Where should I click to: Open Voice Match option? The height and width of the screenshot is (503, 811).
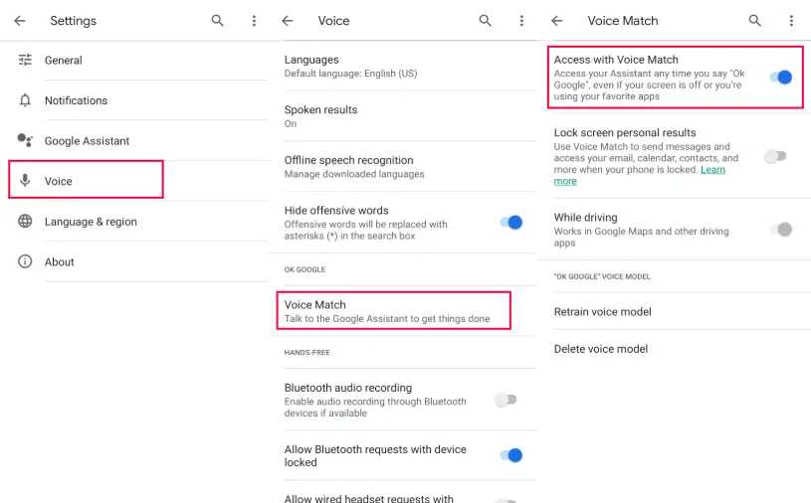pyautogui.click(x=395, y=311)
